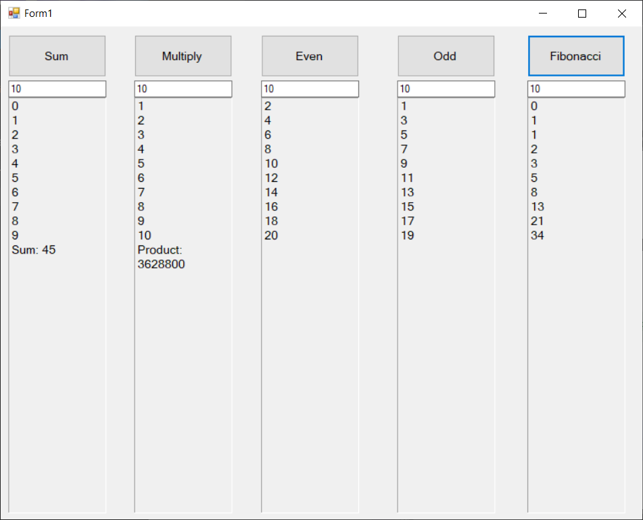Select value 19 in the Odd list
643x520 pixels.
pos(407,235)
